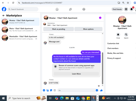Open browser zoom magnifier icon
This screenshot has width=136, height=101.
pyautogui.click(x=123, y=3)
